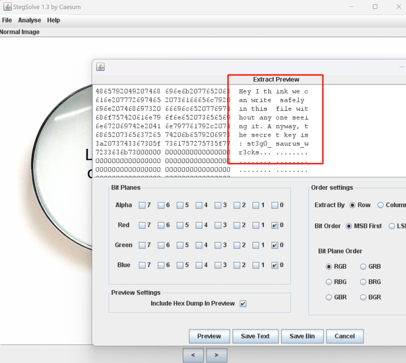The image size is (406, 363).
Task: Open the File menu
Action: [7, 20]
